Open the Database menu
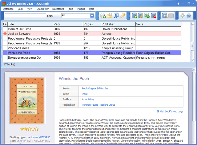 (8, 9)
